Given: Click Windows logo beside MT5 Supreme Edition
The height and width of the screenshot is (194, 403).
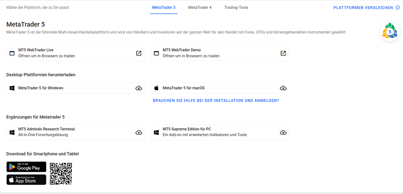Looking at the screenshot, I should pyautogui.click(x=156, y=132).
